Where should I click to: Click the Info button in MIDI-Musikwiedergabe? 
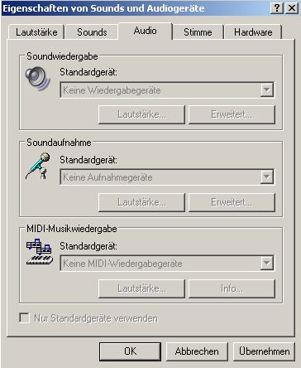(x=232, y=288)
